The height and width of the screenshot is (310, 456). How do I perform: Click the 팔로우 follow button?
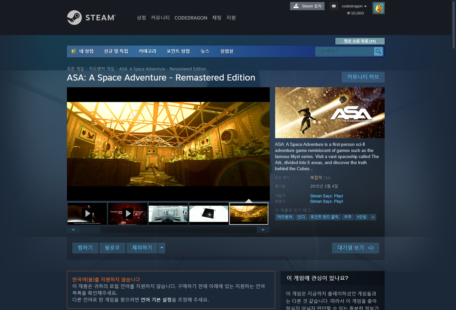point(112,248)
